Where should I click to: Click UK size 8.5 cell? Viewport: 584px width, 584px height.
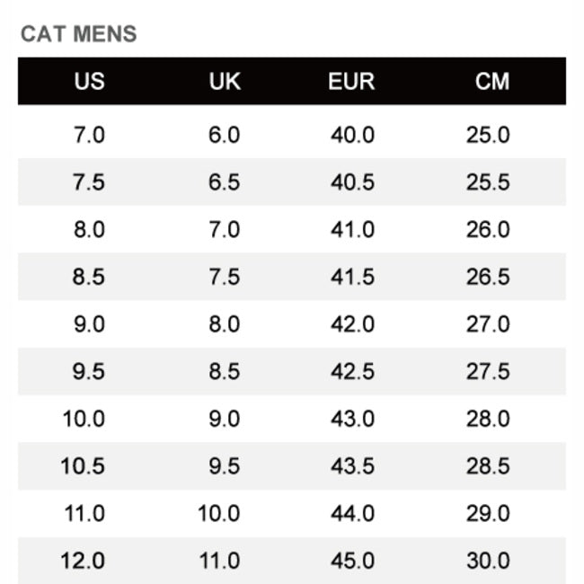pos(225,371)
